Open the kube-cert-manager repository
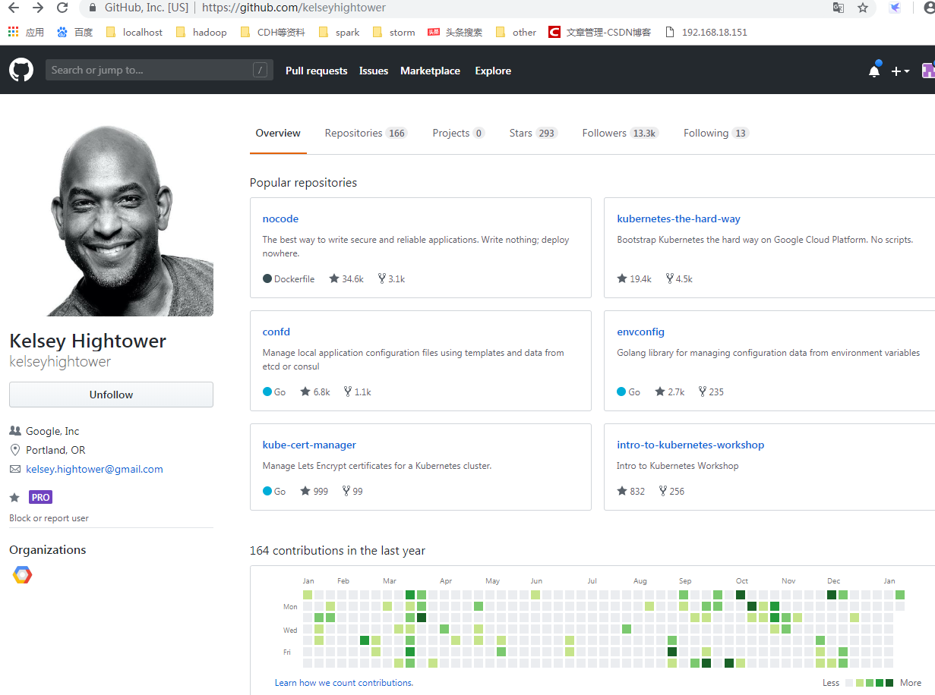 point(309,445)
